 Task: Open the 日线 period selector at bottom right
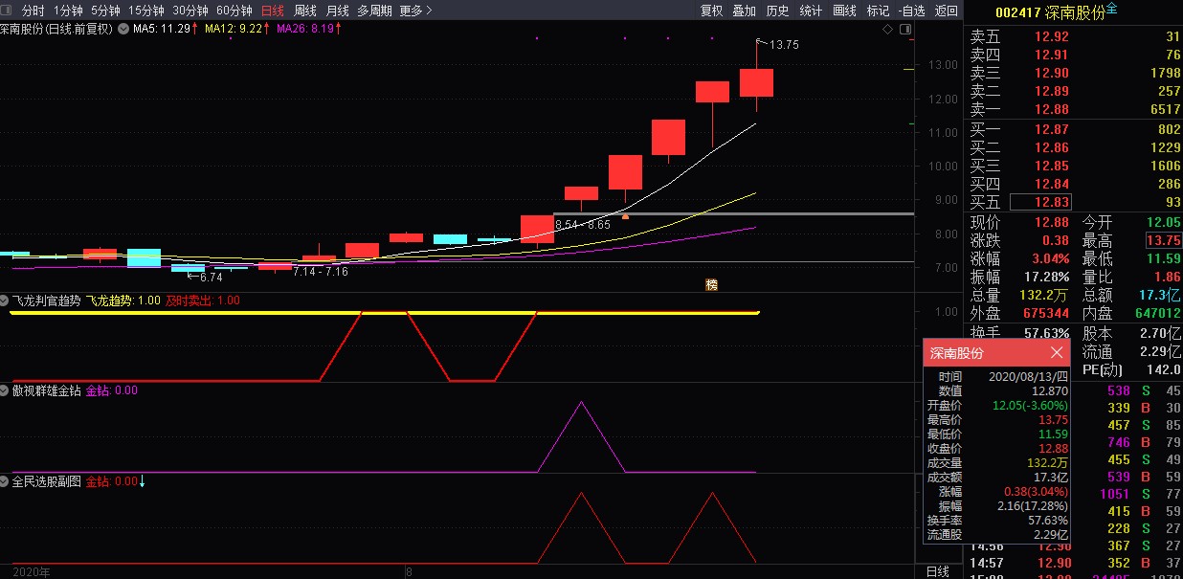pyautogui.click(x=938, y=571)
